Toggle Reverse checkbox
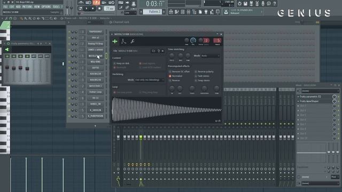Viewport: 342px width, 192px height. [x=170, y=81]
